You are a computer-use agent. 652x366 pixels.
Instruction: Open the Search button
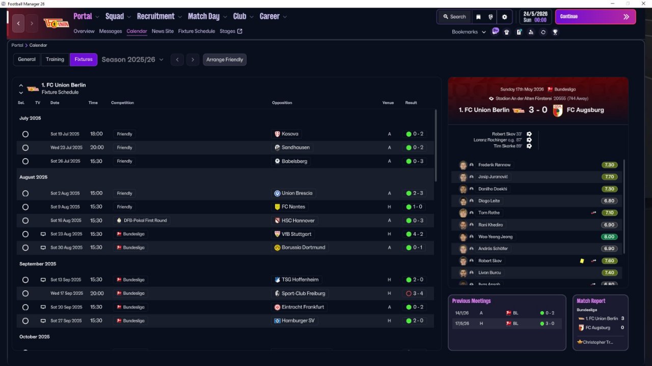pos(454,17)
